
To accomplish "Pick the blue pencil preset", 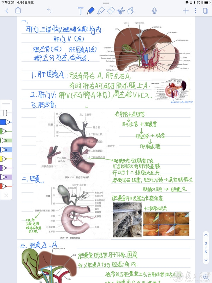I will pos(5,122).
